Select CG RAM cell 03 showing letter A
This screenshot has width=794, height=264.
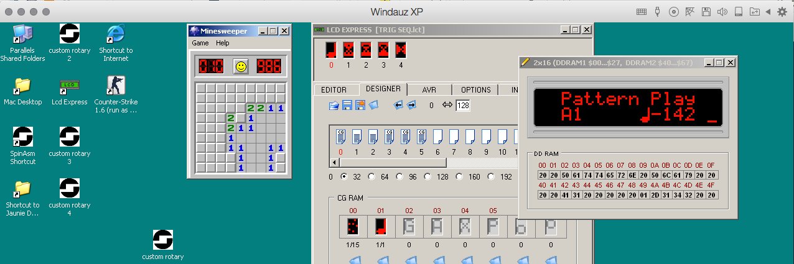coord(437,227)
